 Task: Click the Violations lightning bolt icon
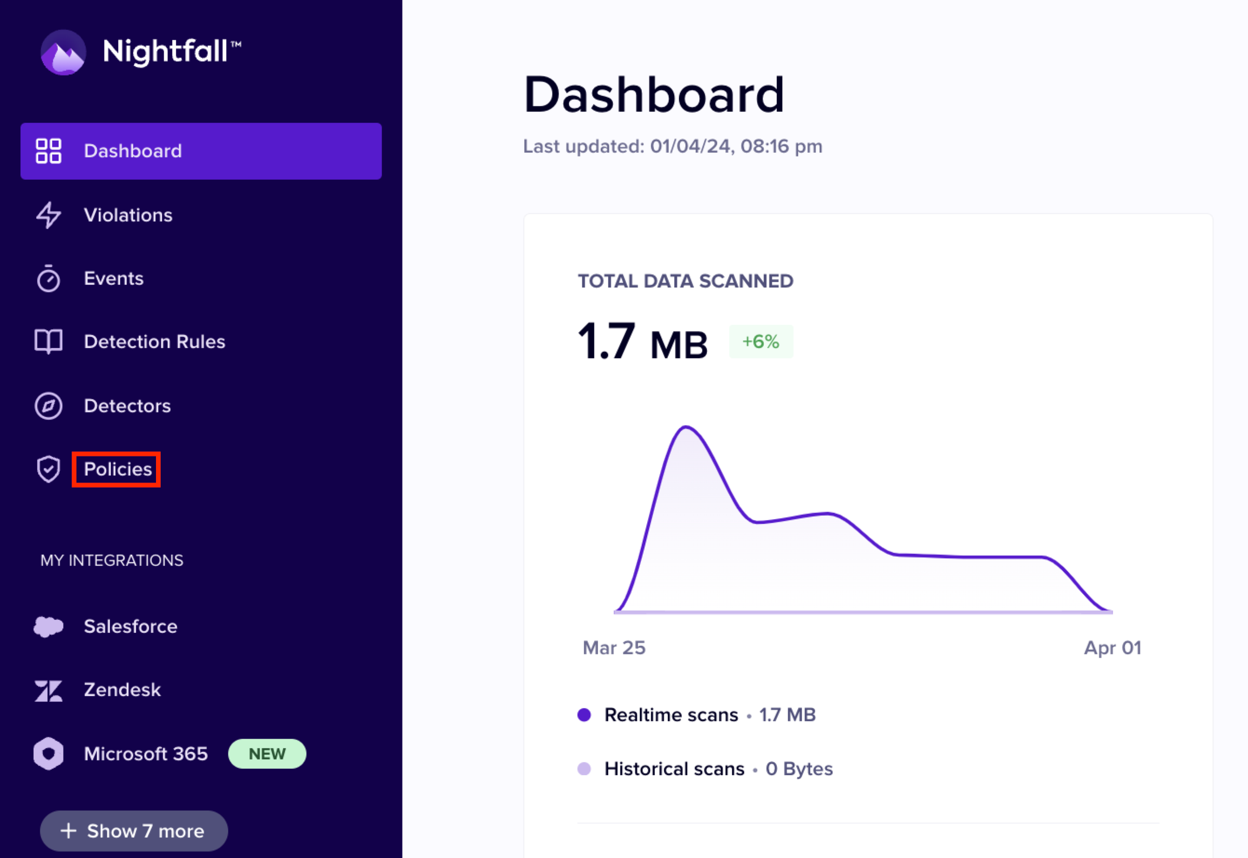[48, 215]
